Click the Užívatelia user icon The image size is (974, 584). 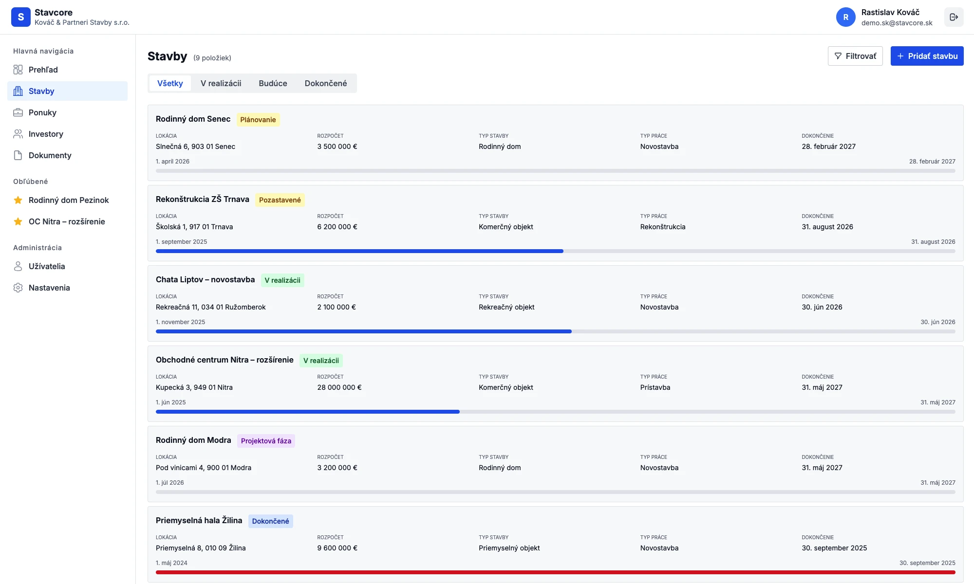pos(18,266)
